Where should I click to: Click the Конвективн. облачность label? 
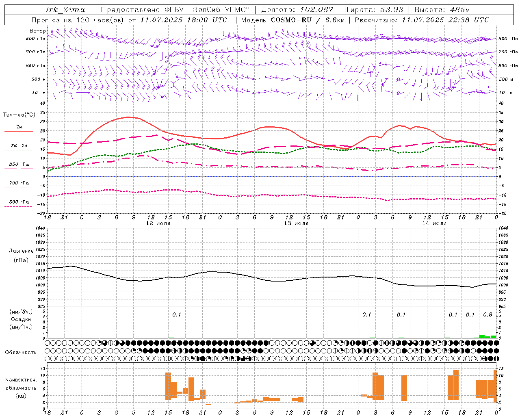[x=21, y=384]
